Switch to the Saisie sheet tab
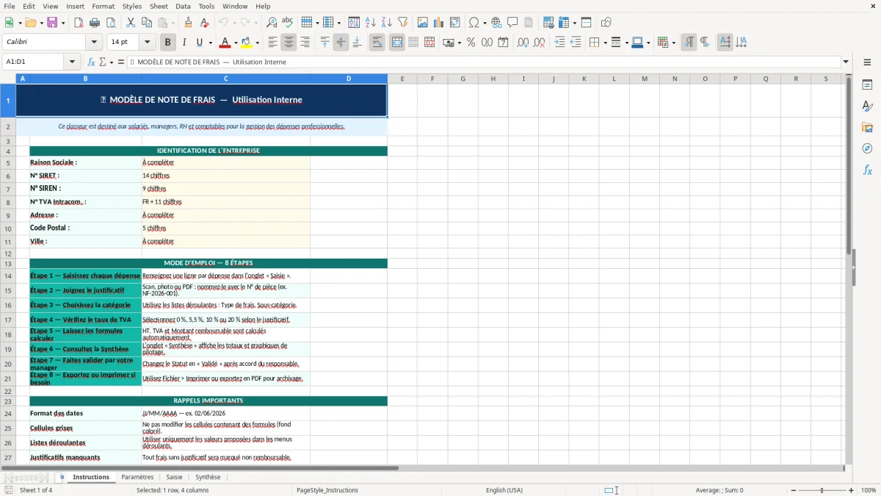 [174, 477]
